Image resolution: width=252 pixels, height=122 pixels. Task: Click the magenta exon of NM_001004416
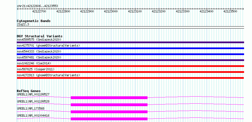(x=109, y=119)
